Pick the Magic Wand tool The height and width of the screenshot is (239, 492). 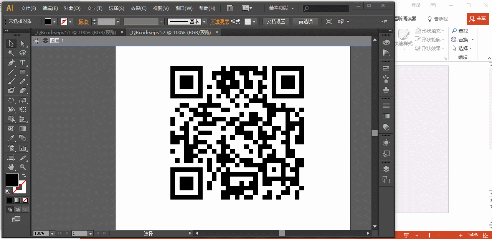[x=11, y=53]
